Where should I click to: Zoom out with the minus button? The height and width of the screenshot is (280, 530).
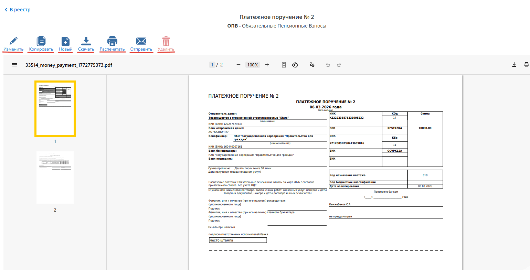click(238, 65)
